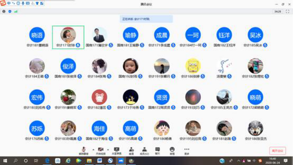The image size is (293, 165).
Task: Expand the system tray hidden icons arrow
Action: pyautogui.click(x=239, y=161)
